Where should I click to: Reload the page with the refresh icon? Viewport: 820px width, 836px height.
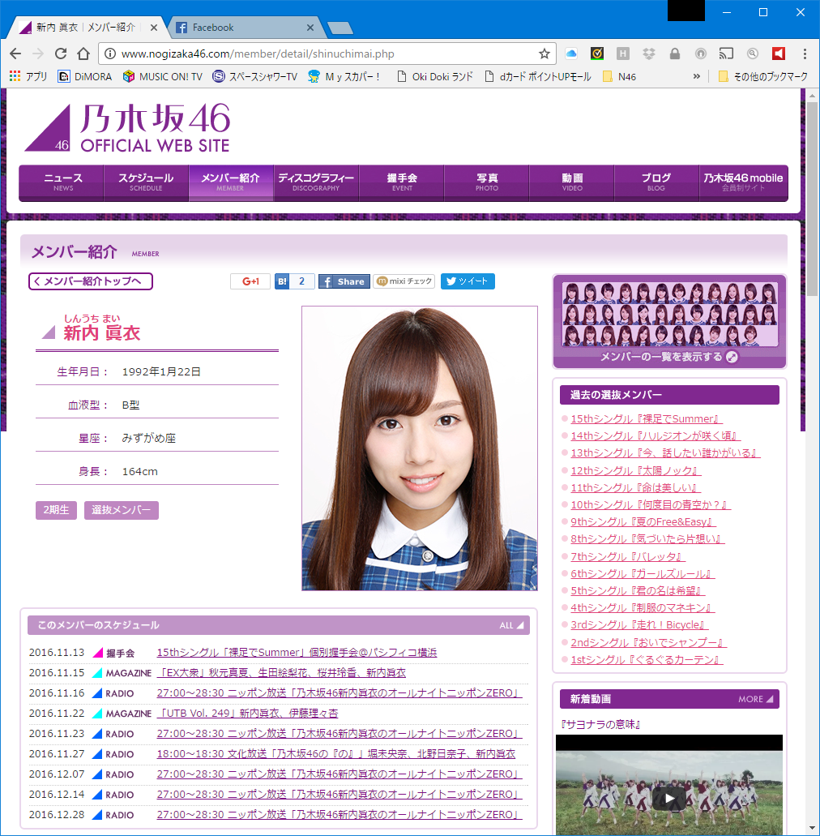61,53
